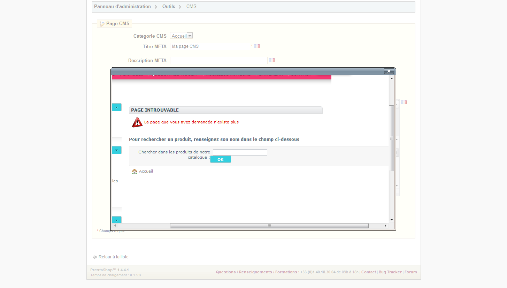Click the red "n'existe plus" error message
This screenshot has height=288, width=507.
pyautogui.click(x=191, y=122)
